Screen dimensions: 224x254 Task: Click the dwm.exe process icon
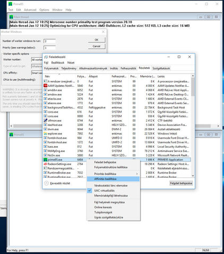click(x=45, y=129)
